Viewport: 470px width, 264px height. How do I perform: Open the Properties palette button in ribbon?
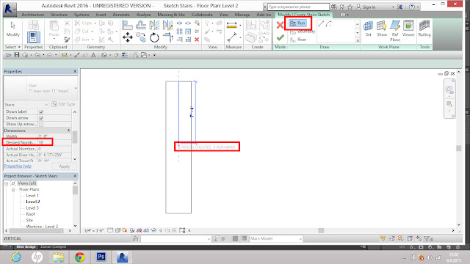point(33,37)
